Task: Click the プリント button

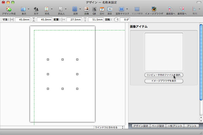Action: (191, 126)
